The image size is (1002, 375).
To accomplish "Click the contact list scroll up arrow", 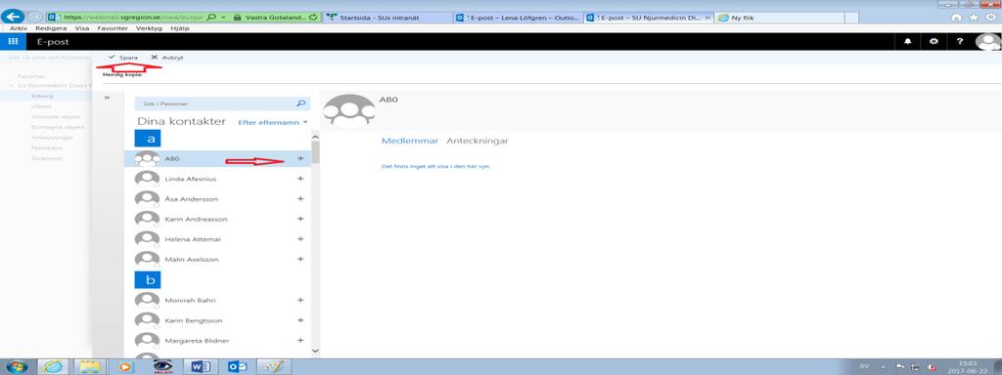I will (x=315, y=137).
